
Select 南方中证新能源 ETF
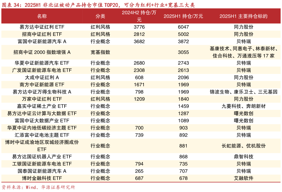point(42,85)
